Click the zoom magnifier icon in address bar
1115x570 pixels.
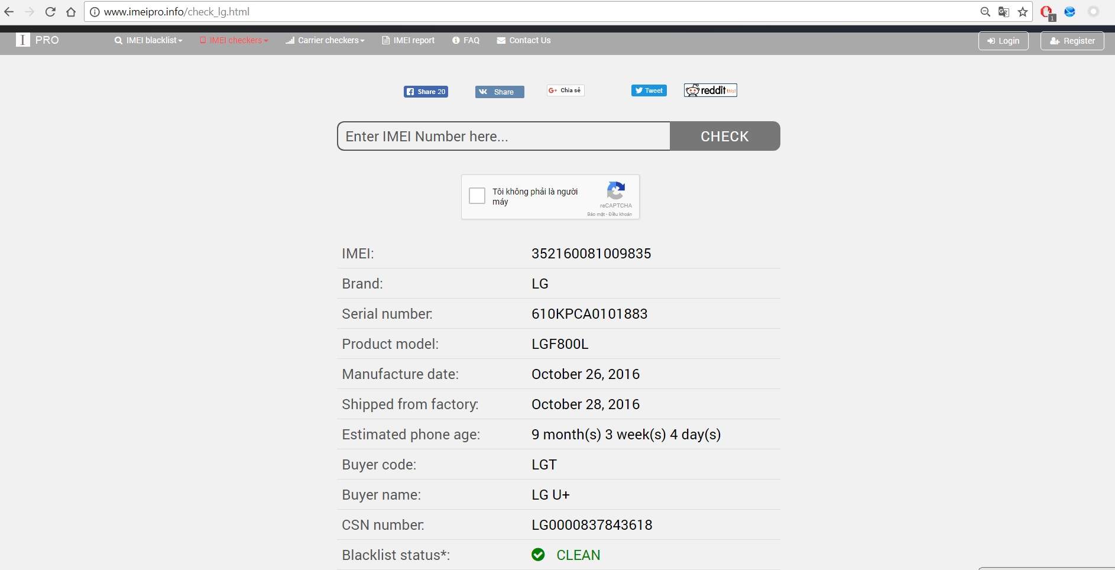(985, 12)
